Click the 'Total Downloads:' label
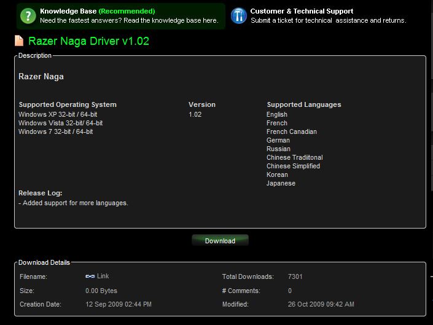 [248, 276]
